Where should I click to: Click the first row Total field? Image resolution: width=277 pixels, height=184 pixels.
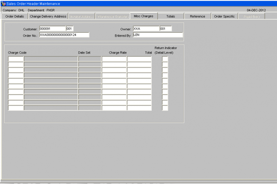click(x=139, y=59)
